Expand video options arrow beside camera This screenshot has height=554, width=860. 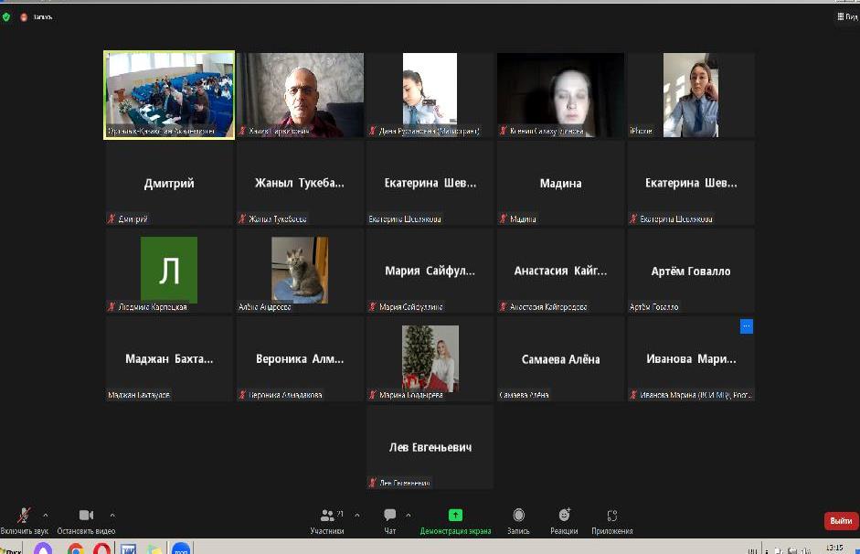click(x=112, y=515)
